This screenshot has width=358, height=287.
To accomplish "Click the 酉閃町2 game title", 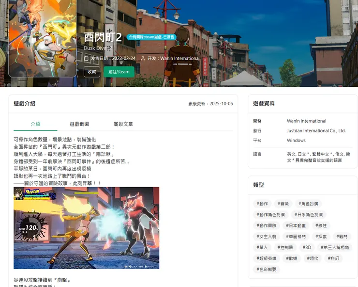I will coord(103,37).
